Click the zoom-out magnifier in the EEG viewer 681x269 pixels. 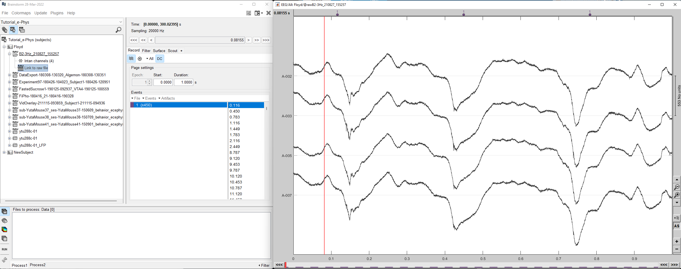tap(676, 187)
